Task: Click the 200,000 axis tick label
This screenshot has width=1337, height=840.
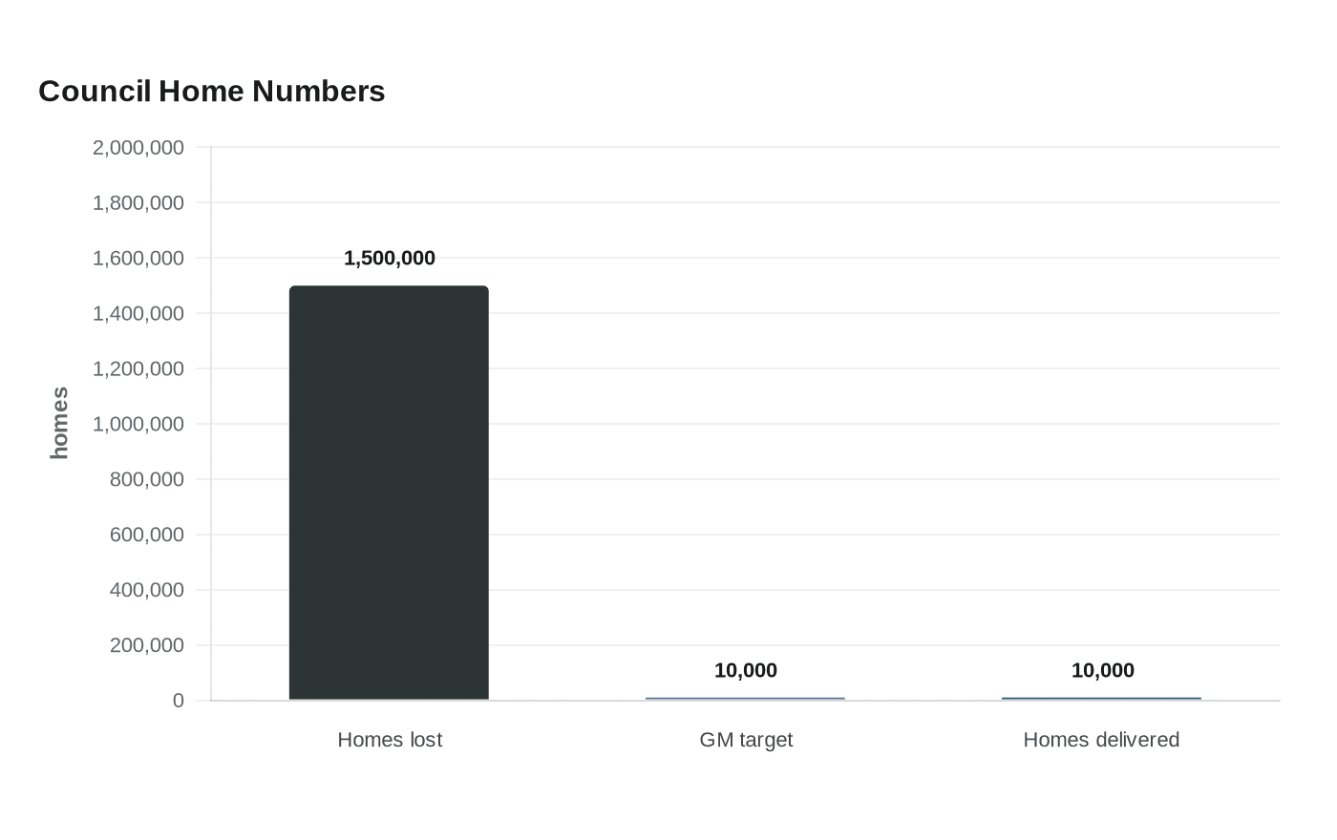Action: click(x=147, y=646)
